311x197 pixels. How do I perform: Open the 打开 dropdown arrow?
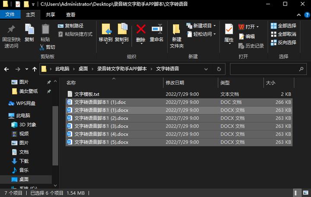pyautogui.click(x=257, y=27)
